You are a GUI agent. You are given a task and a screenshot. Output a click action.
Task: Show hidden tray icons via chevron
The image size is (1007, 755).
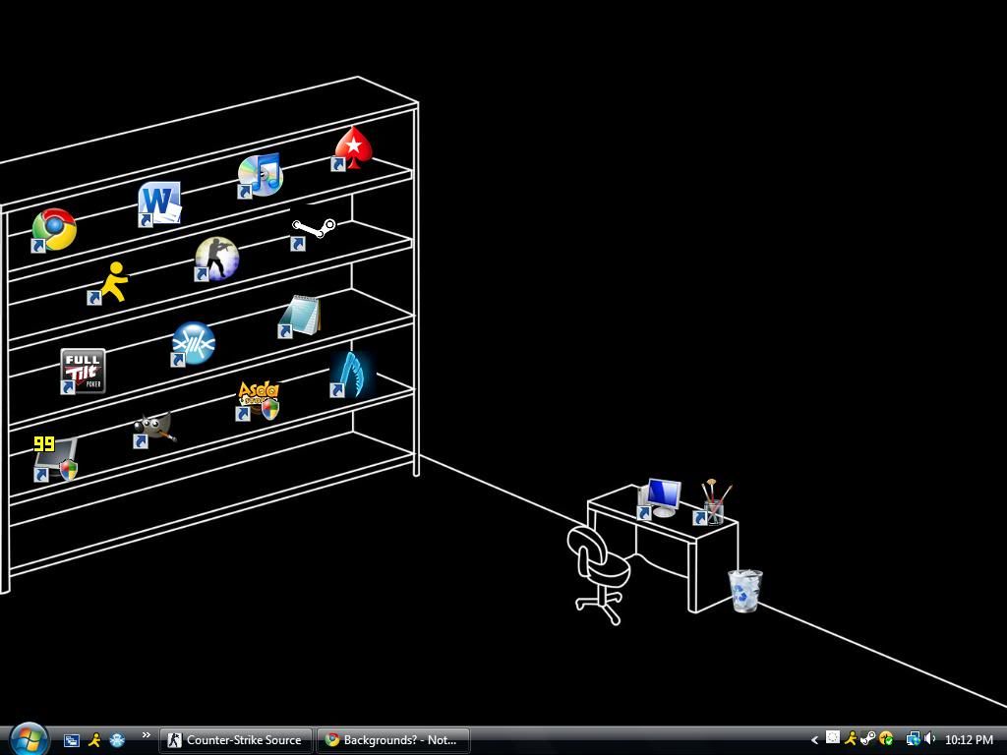pyautogui.click(x=813, y=740)
